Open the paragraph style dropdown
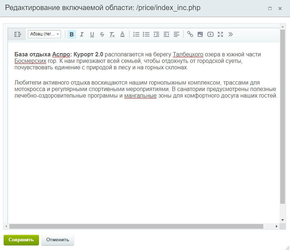Image resolution: width=290 pixels, height=250 pixels. point(44,34)
